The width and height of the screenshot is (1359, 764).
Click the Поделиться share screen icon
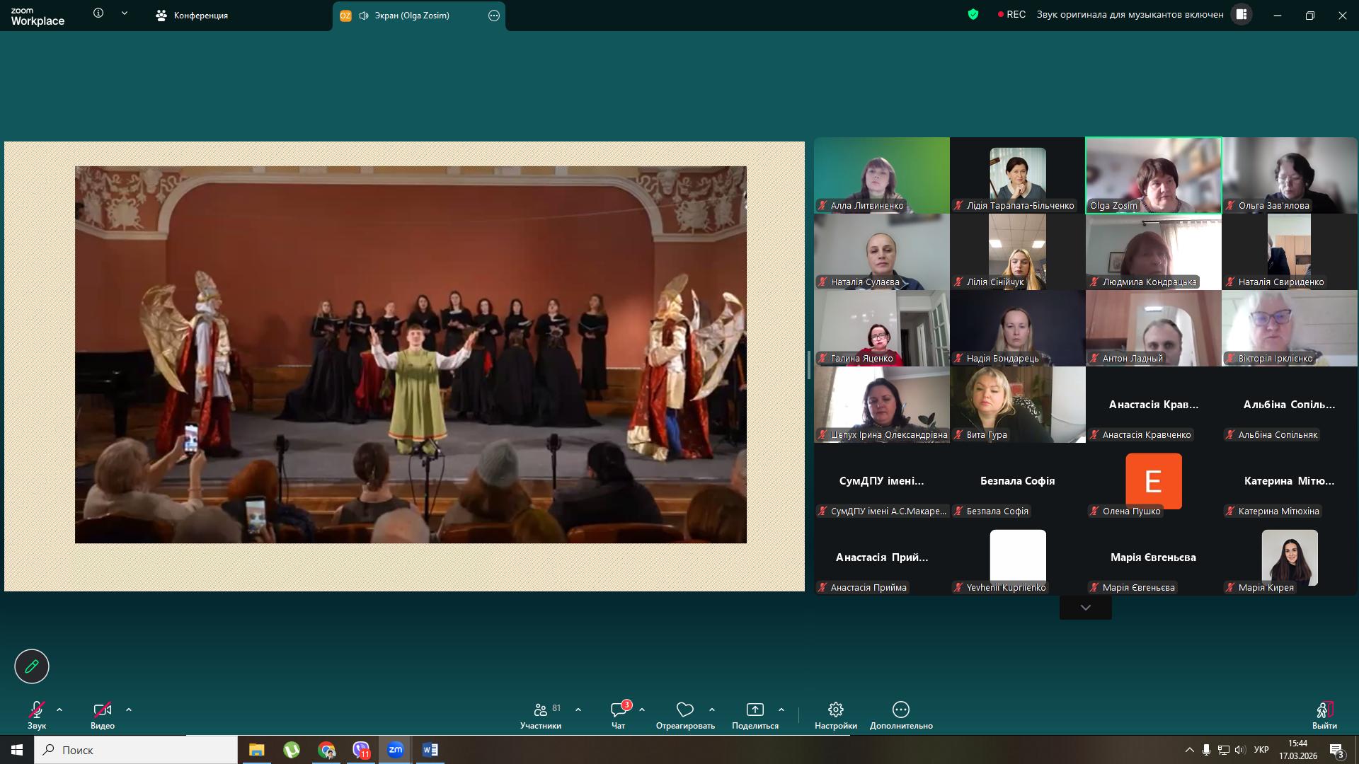[755, 710]
